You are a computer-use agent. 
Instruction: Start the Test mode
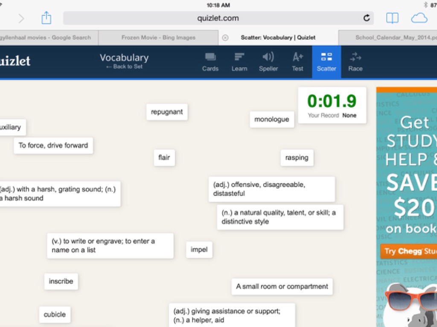[x=297, y=62]
